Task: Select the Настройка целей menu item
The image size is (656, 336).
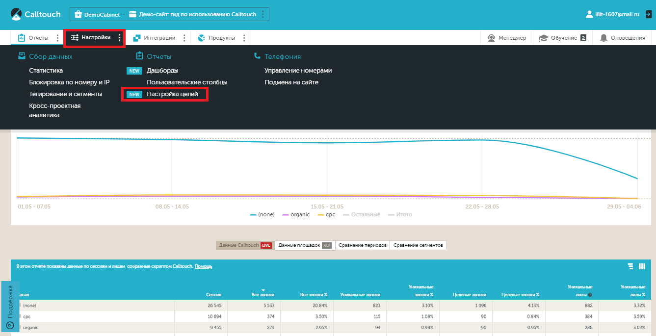Action: tap(172, 94)
